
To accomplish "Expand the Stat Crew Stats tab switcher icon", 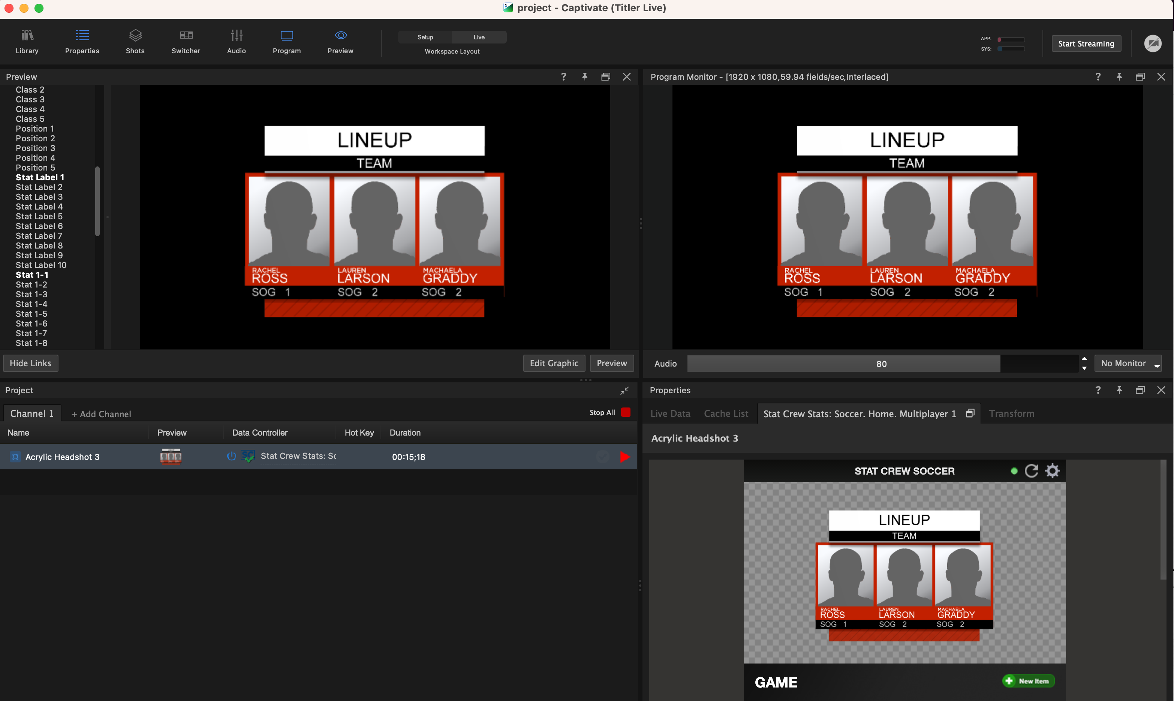I will tap(970, 413).
